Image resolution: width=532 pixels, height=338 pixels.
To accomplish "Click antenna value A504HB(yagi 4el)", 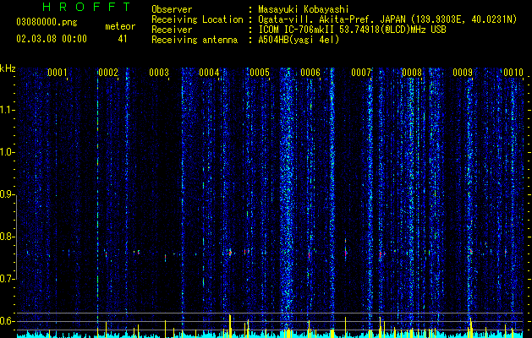I will point(299,40).
